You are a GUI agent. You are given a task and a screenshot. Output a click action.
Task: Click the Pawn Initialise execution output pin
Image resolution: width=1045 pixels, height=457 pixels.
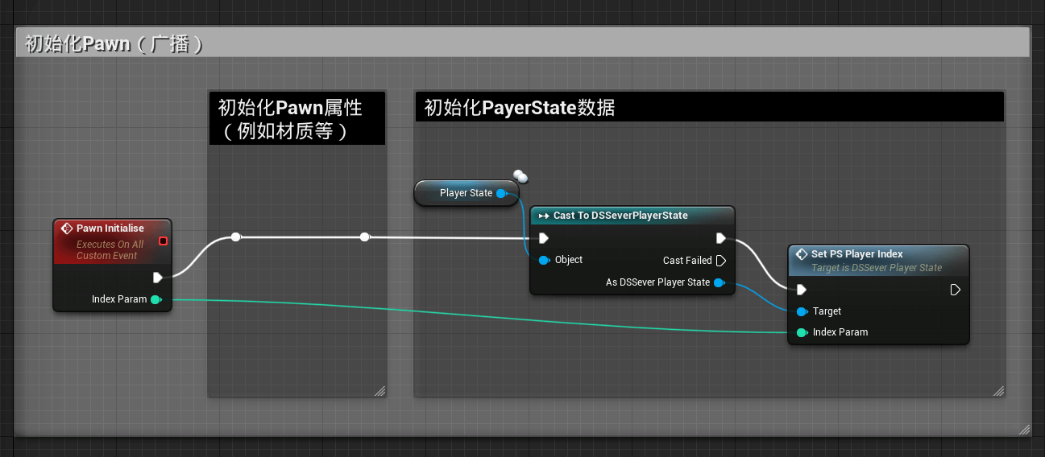(158, 278)
